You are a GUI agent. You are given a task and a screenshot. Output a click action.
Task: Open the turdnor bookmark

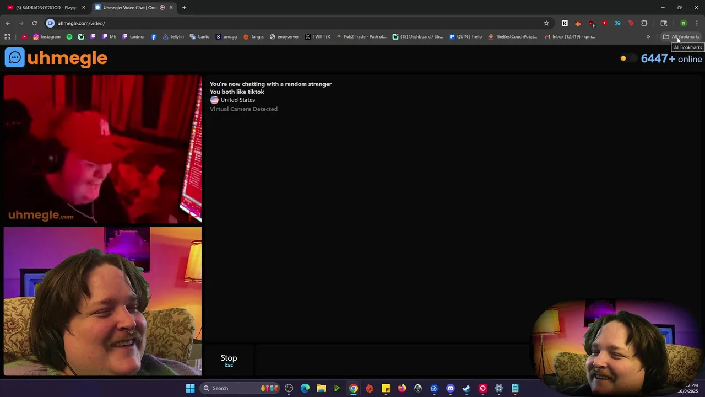pyautogui.click(x=133, y=37)
